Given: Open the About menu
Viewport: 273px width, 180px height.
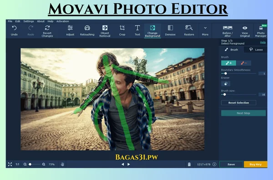Looking at the screenshot, I should pyautogui.click(x=41, y=21).
